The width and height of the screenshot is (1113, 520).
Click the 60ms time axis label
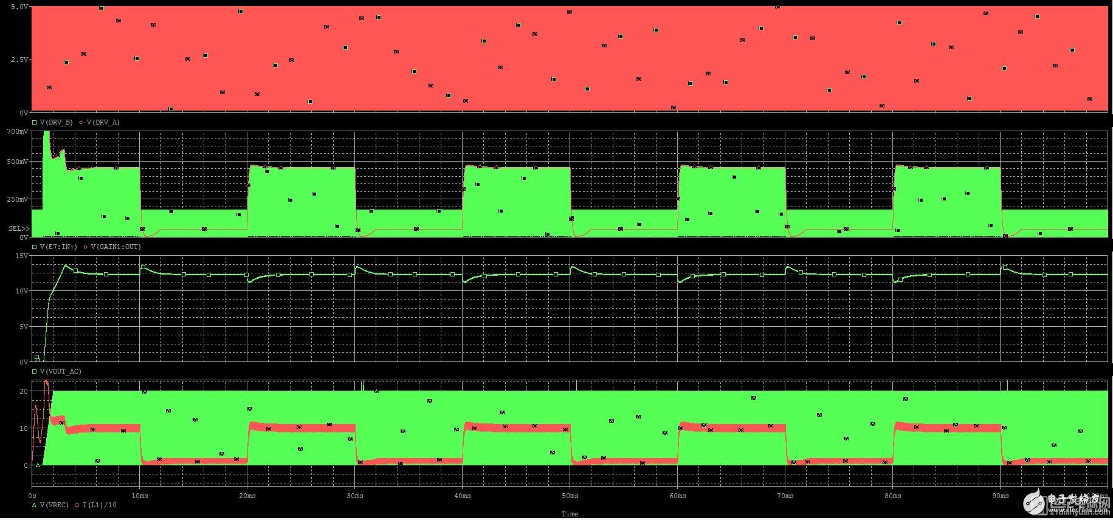coord(678,496)
